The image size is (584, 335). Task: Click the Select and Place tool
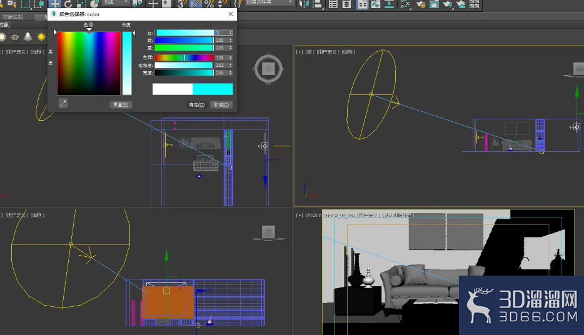pyautogui.click(x=94, y=4)
